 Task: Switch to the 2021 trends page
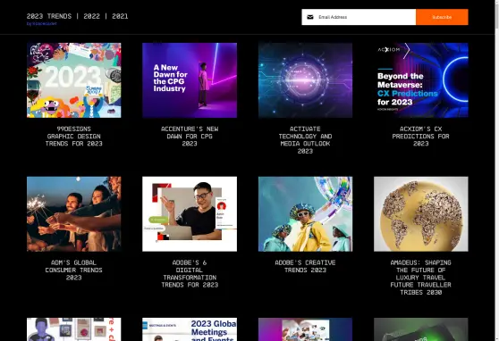pos(120,16)
